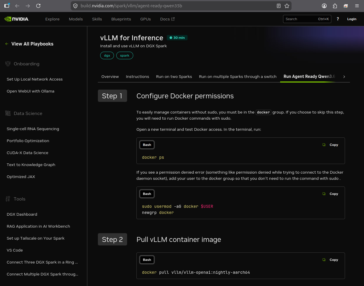Open Set up Tailscale on Your Spark
Screen dimensions: 364x286
point(35,238)
